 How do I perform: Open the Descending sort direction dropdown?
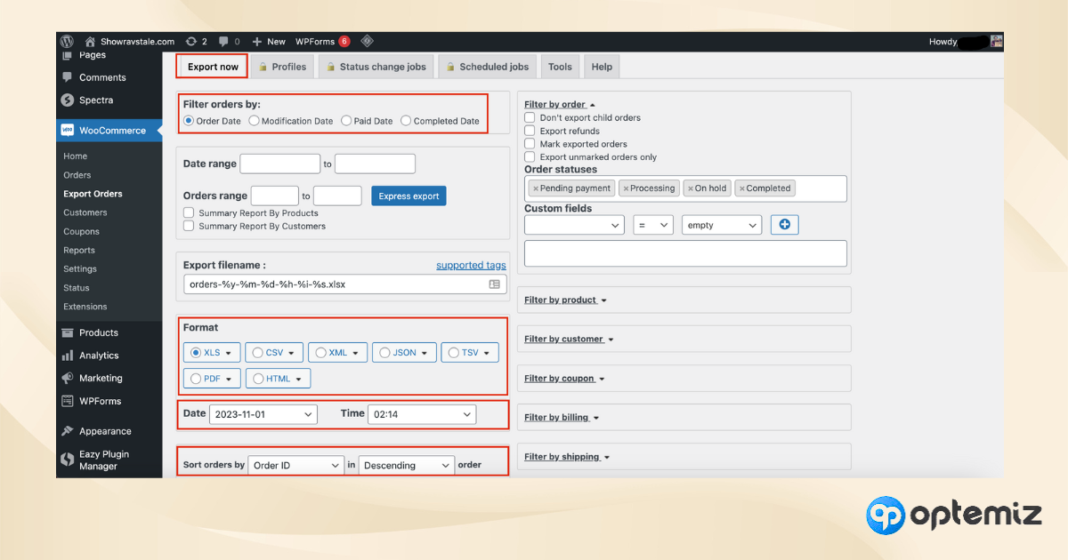(x=407, y=465)
